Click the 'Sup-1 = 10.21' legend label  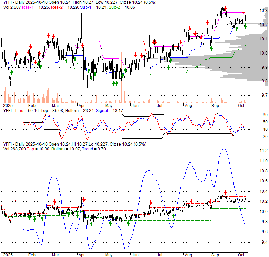tap(93, 7)
